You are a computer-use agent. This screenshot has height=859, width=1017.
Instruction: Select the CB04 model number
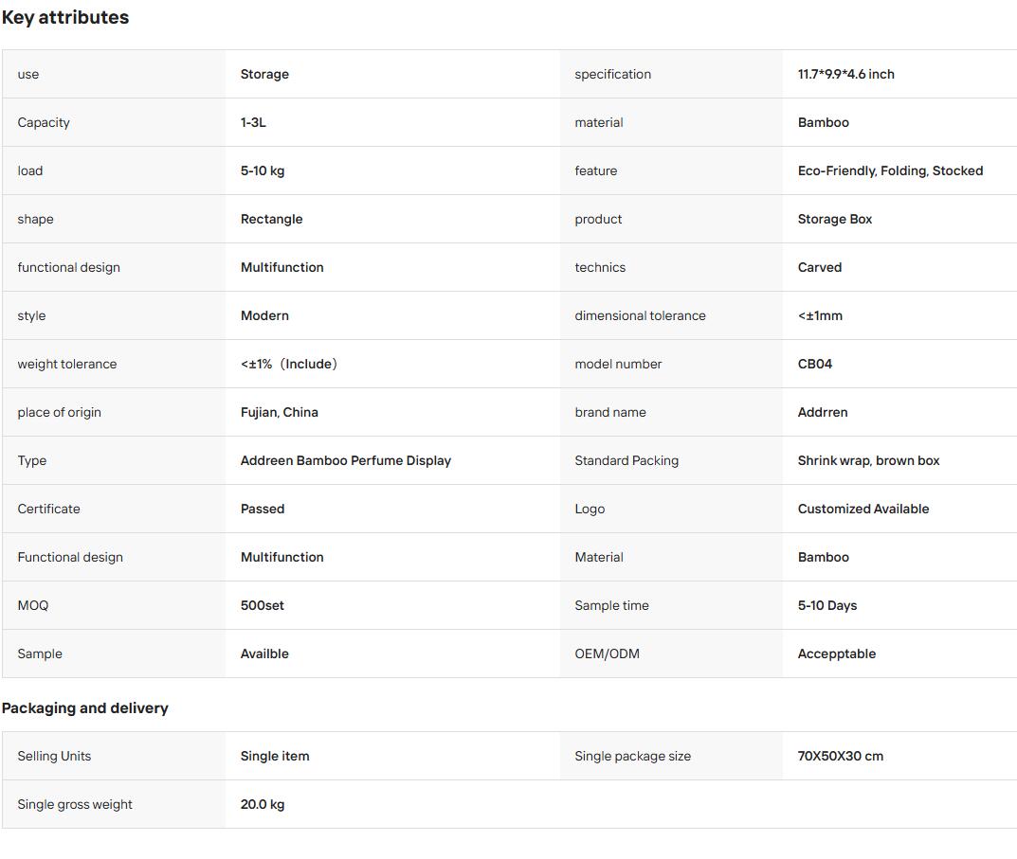coord(814,364)
